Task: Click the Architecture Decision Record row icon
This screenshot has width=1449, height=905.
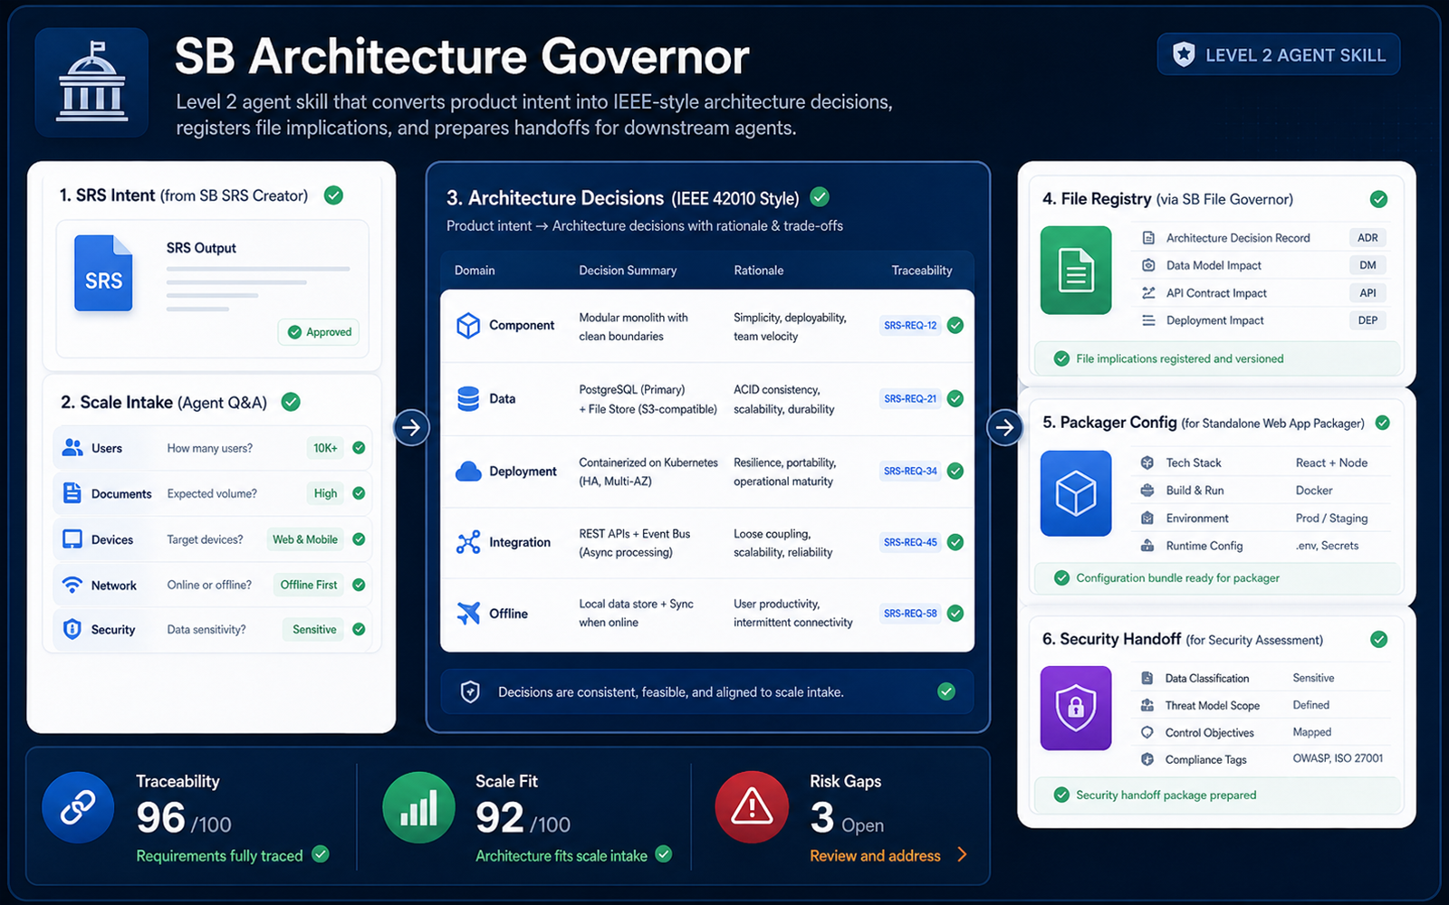Action: [1148, 238]
